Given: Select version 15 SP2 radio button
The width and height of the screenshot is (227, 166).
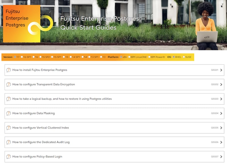Looking at the screenshot, I should pos(40,57).
